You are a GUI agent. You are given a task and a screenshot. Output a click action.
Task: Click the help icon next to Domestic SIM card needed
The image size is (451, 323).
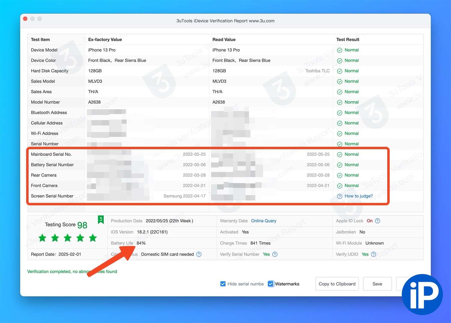pos(199,254)
